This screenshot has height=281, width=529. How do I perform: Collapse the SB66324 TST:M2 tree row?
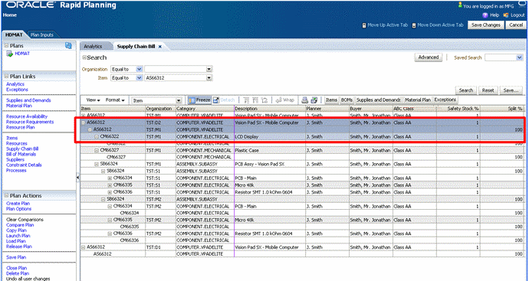coord(103,199)
